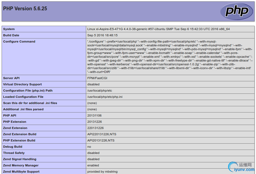Select the "Zend Extension Build" label
This screenshot has height=174, width=256.
[x=20, y=134]
